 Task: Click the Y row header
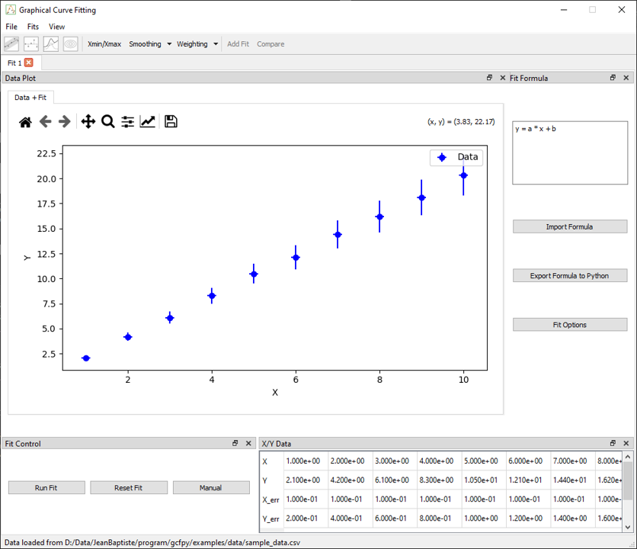[271, 480]
